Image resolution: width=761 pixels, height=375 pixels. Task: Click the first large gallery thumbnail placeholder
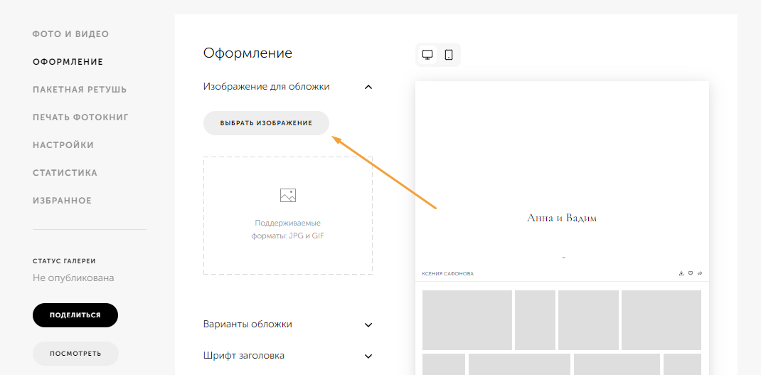click(467, 320)
